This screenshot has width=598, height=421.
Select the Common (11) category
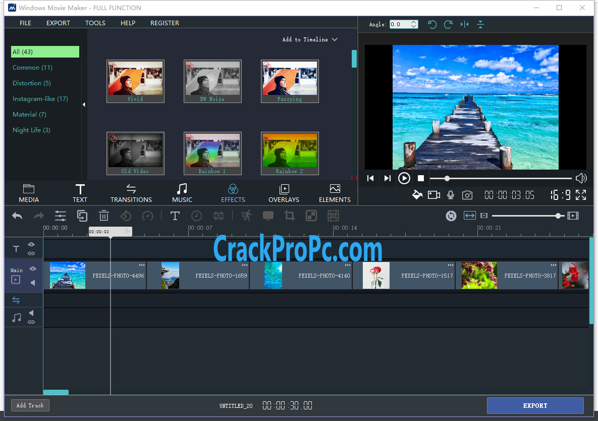(32, 68)
